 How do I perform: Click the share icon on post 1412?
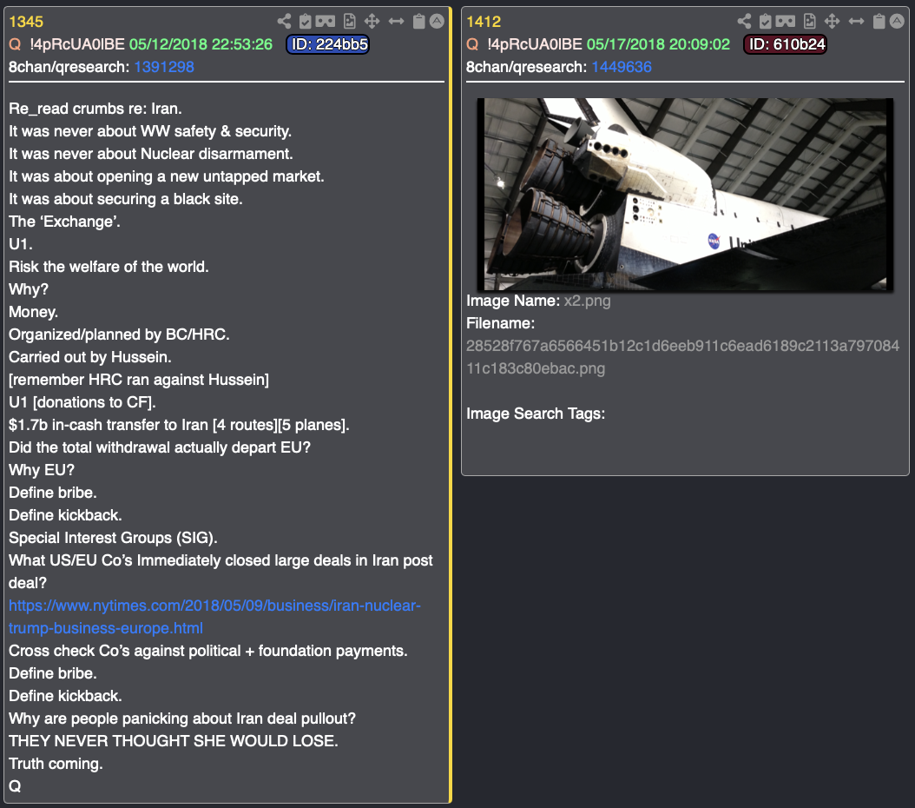coord(744,22)
